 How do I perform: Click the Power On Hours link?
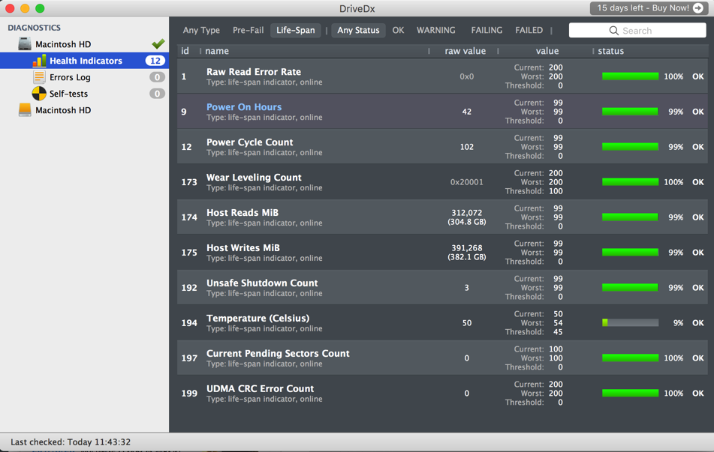tap(244, 107)
